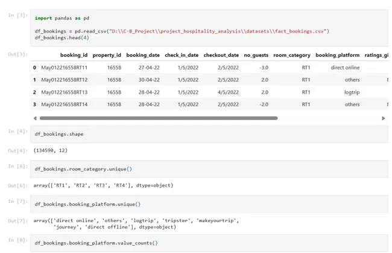
Task: Click the In [6] prompt label
Action: pos(17,166)
